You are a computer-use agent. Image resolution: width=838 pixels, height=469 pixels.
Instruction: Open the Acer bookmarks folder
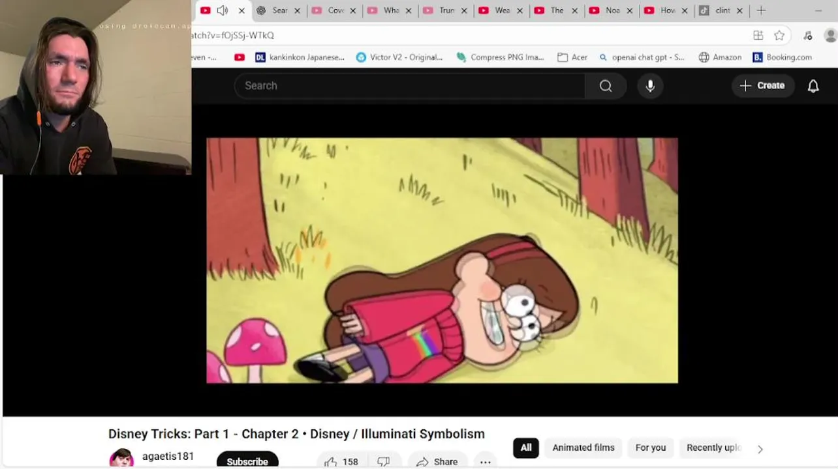tap(572, 57)
